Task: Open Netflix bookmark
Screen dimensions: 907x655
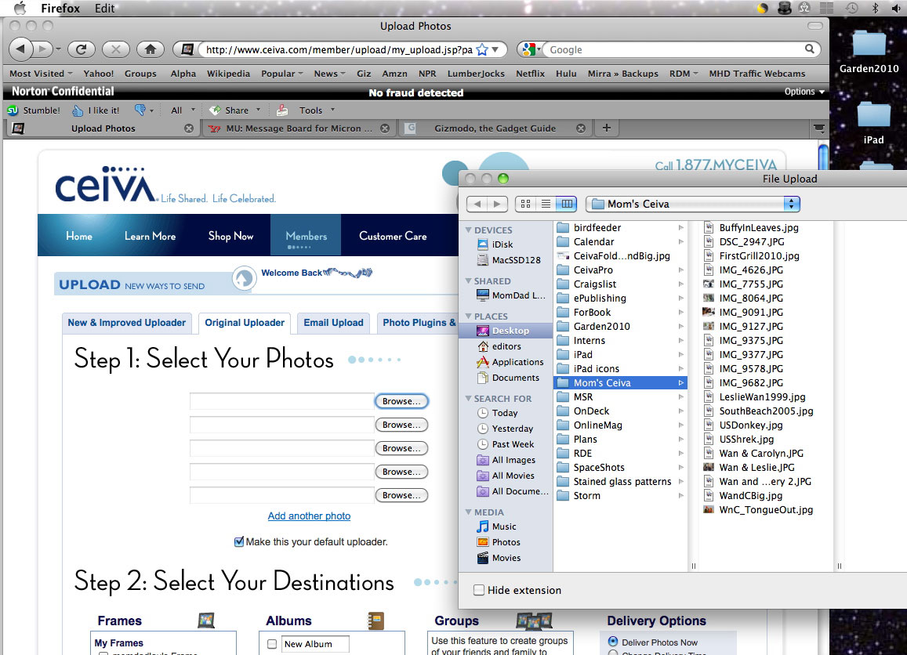Action: (x=531, y=74)
